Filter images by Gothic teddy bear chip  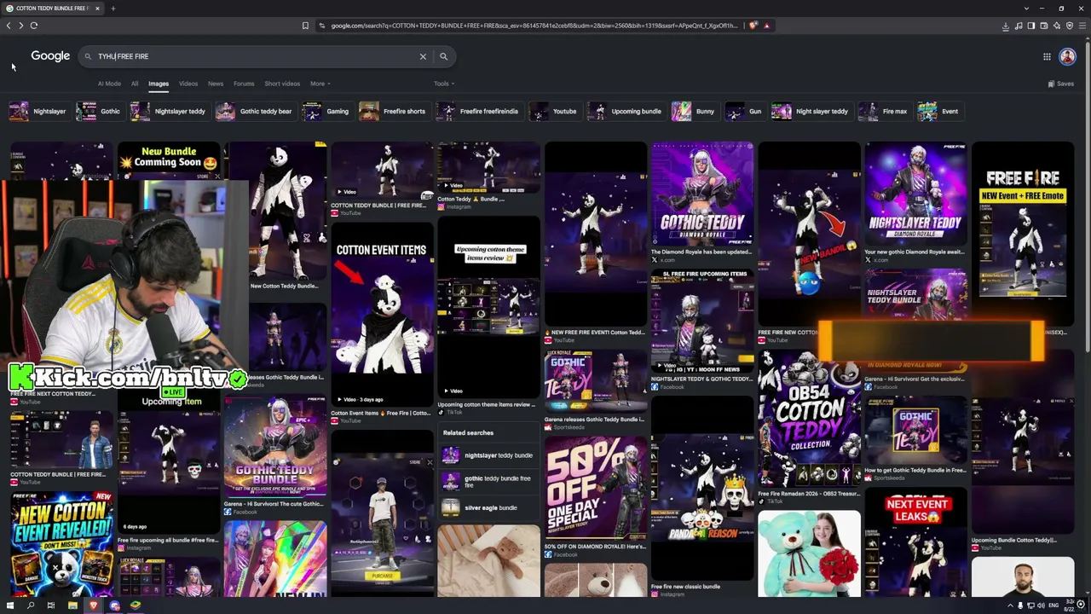255,112
